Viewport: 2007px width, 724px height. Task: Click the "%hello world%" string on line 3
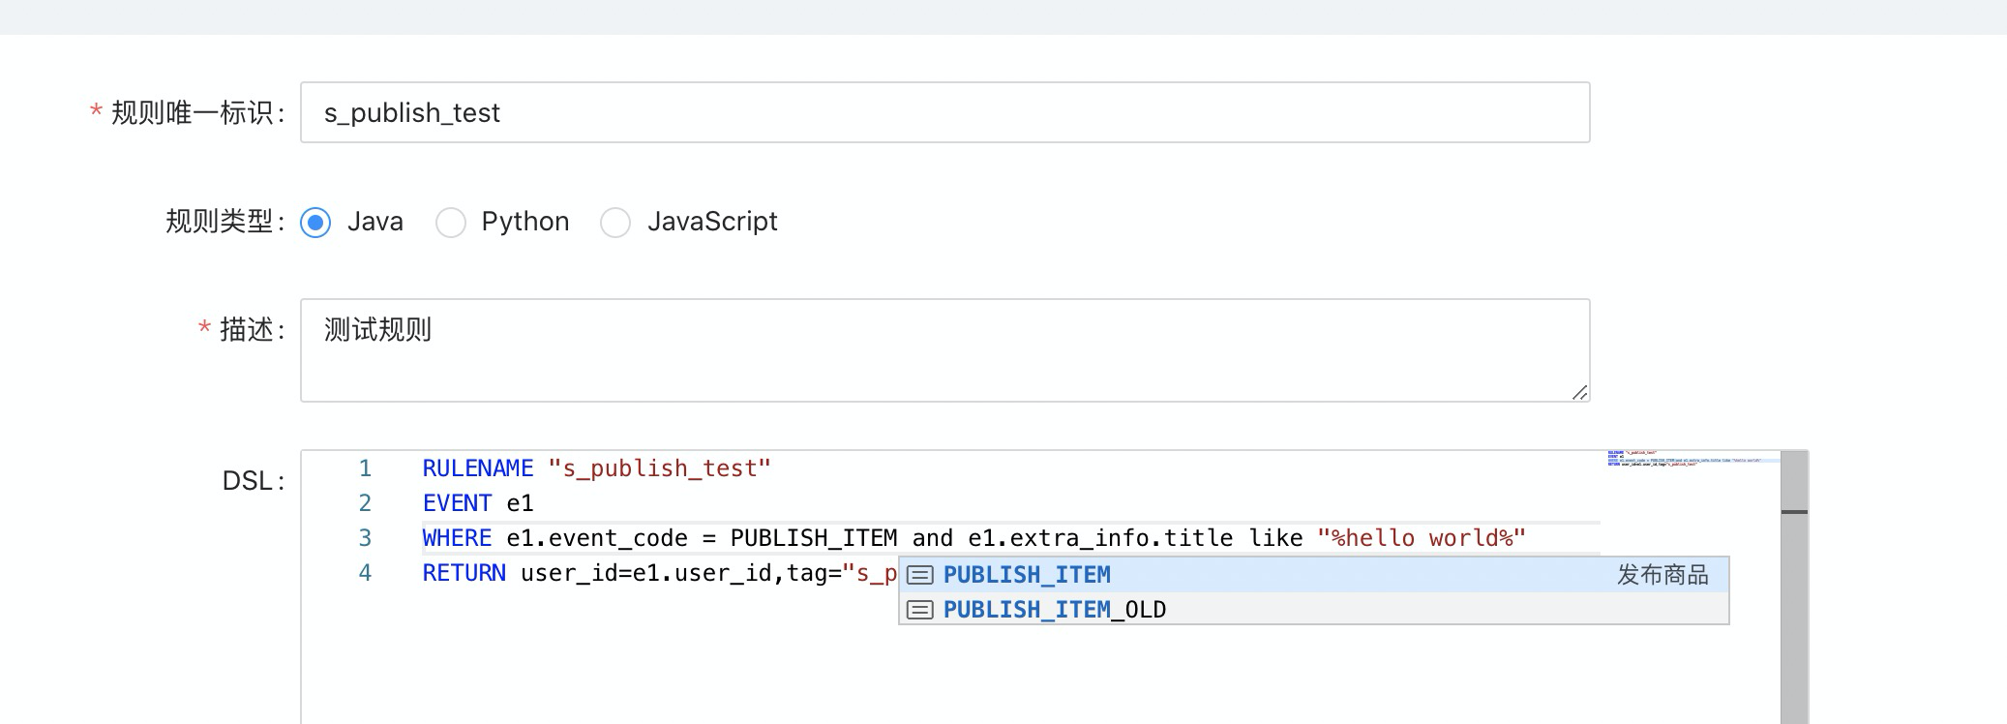point(1422,538)
